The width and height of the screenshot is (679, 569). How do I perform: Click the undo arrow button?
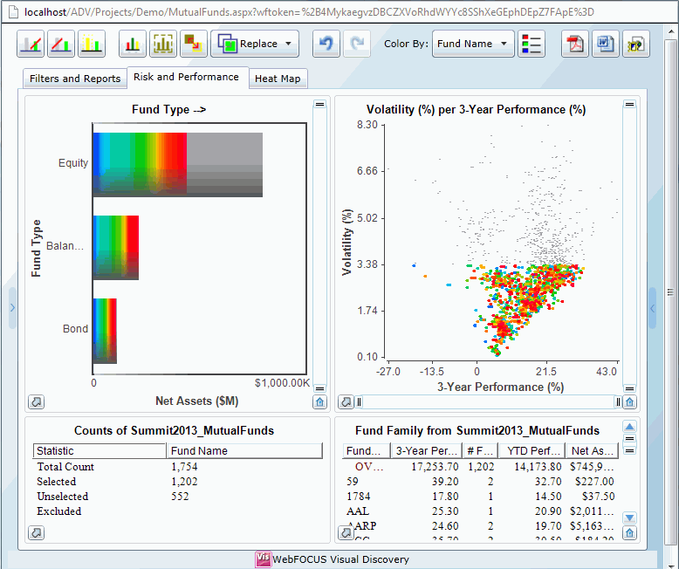326,44
